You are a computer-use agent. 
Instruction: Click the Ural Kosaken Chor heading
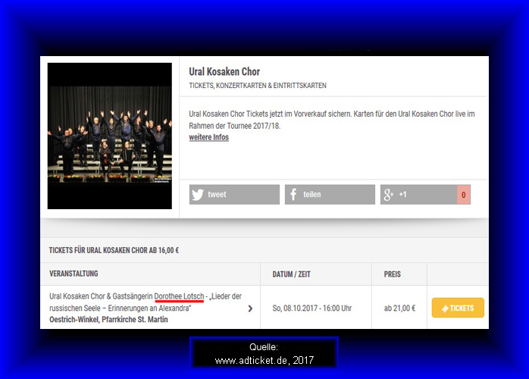(x=224, y=71)
